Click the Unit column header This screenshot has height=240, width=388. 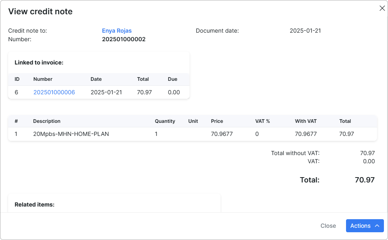[193, 121]
